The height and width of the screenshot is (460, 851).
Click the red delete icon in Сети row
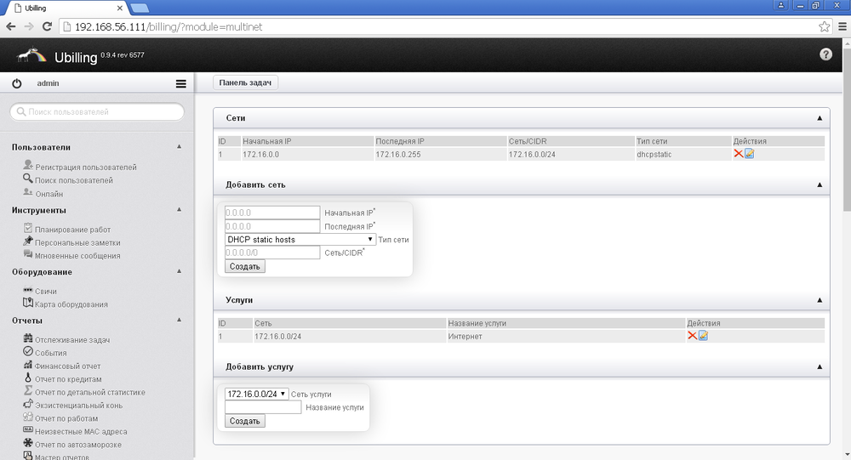coord(738,154)
